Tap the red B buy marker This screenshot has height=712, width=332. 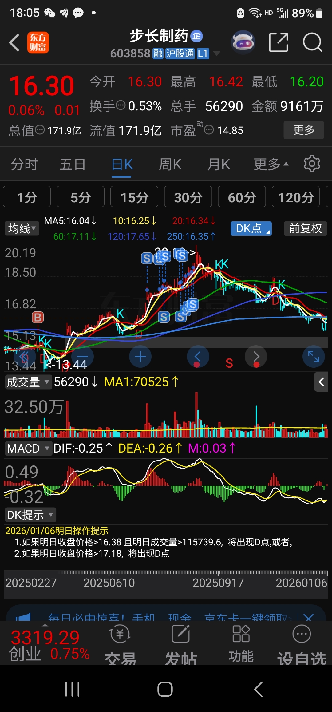pos(38,317)
